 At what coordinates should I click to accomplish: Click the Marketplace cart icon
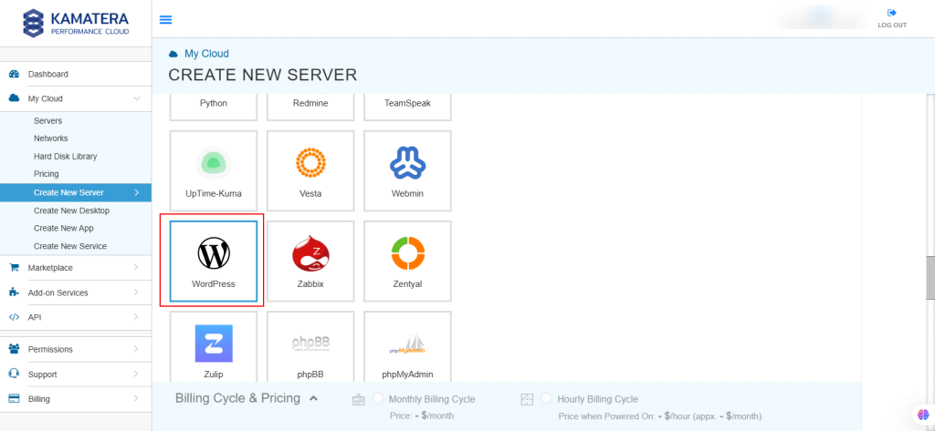(x=15, y=268)
